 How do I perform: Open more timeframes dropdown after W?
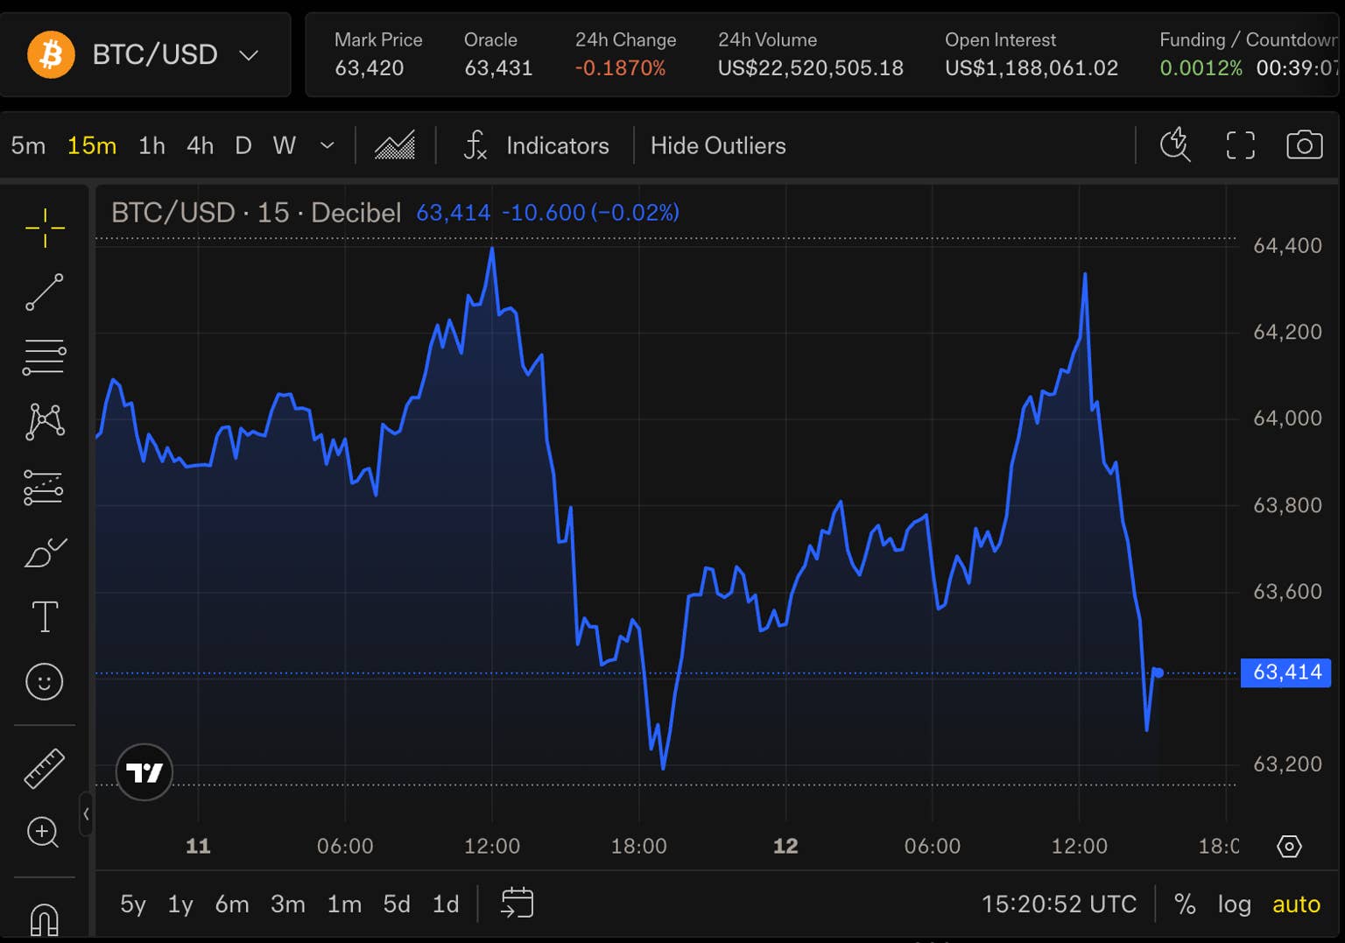pyautogui.click(x=327, y=145)
